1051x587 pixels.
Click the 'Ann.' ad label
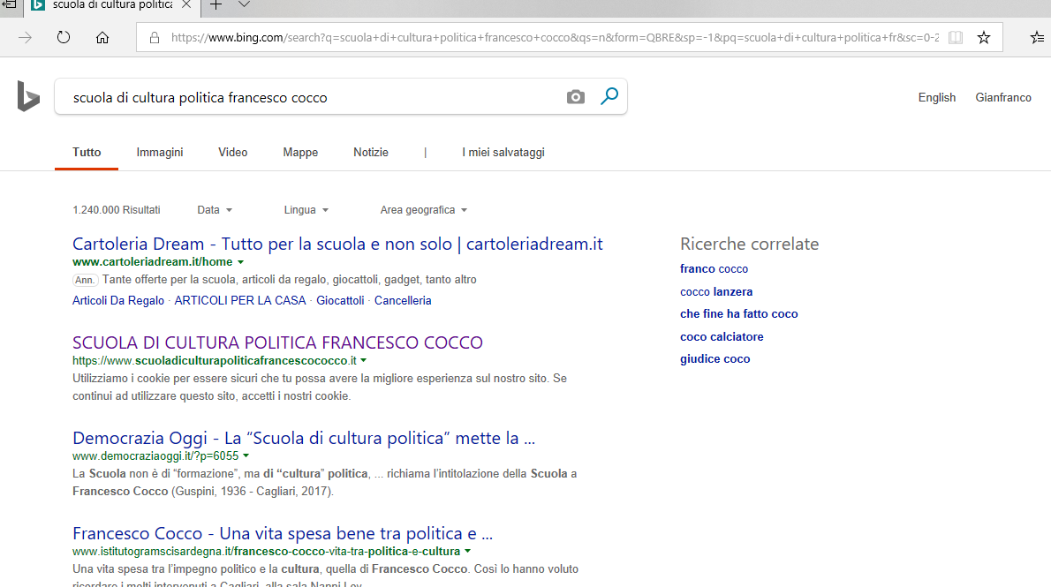[85, 280]
